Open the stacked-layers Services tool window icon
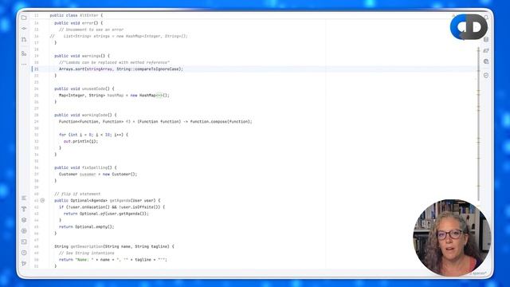This screenshot has height=287, width=510. tap(24, 220)
